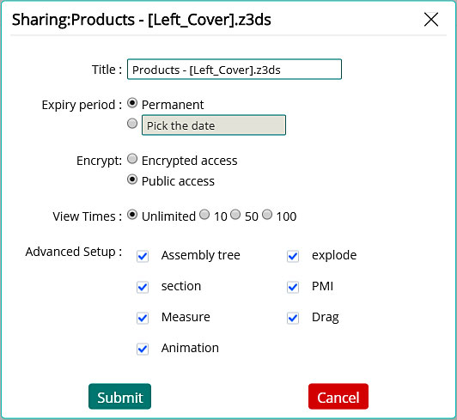Disable the Animation checkbox
This screenshot has height=420, width=457.
pyautogui.click(x=143, y=349)
